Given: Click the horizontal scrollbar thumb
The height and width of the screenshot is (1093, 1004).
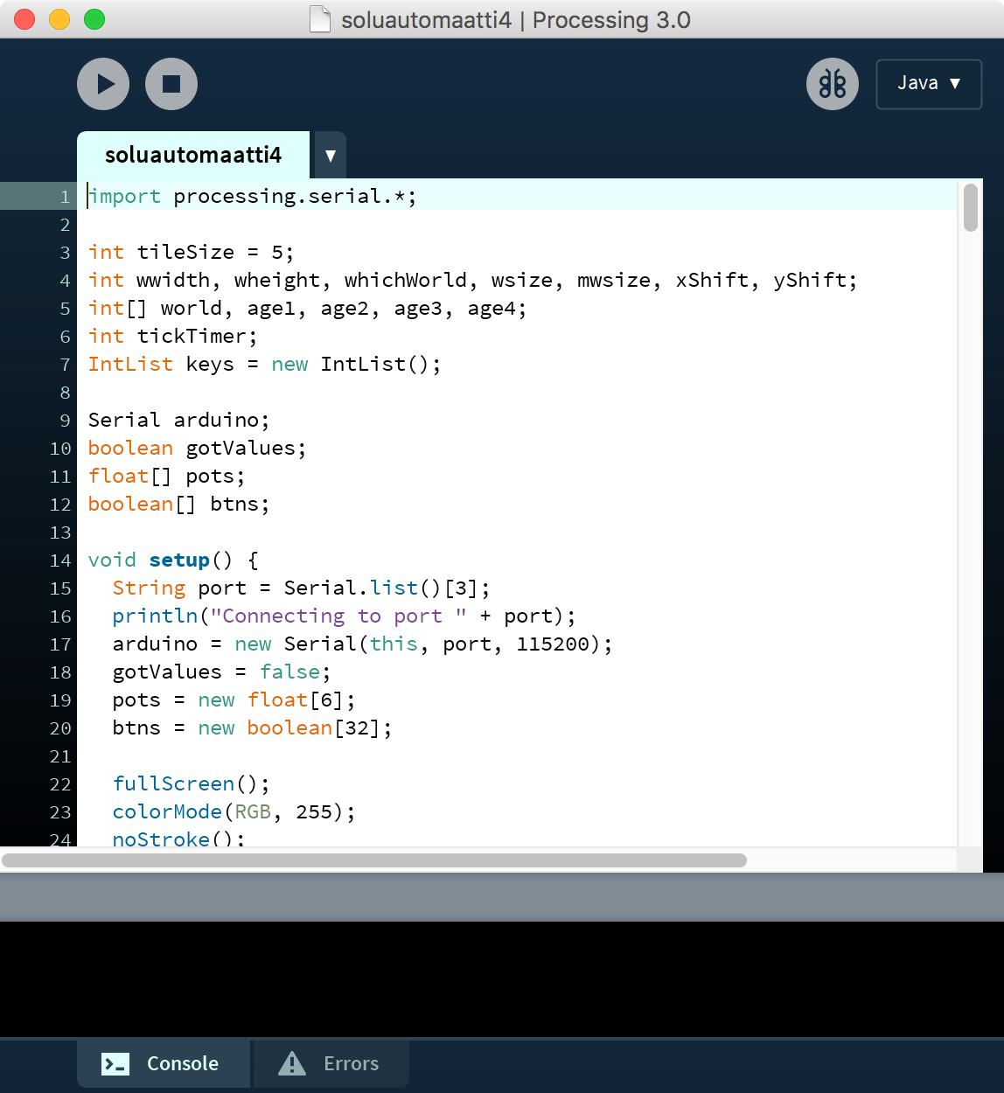Looking at the screenshot, I should point(374,860).
